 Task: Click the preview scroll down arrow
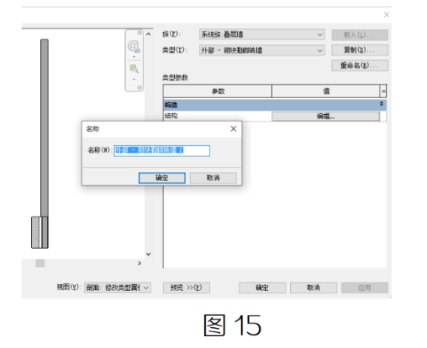(149, 254)
